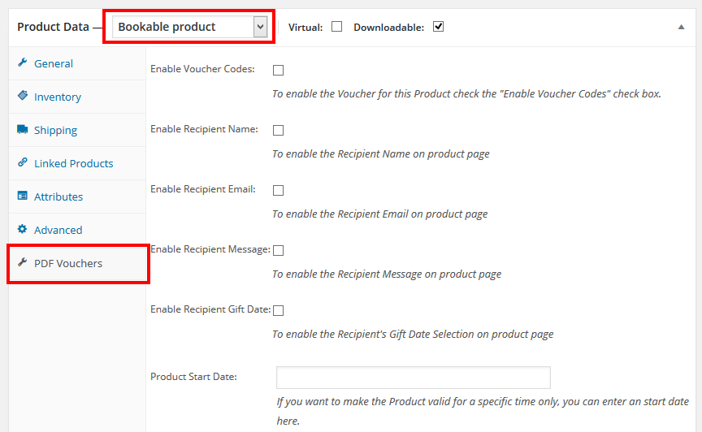This screenshot has width=702, height=432.
Task: Click the Linked Products chain icon
Action: pyautogui.click(x=22, y=163)
